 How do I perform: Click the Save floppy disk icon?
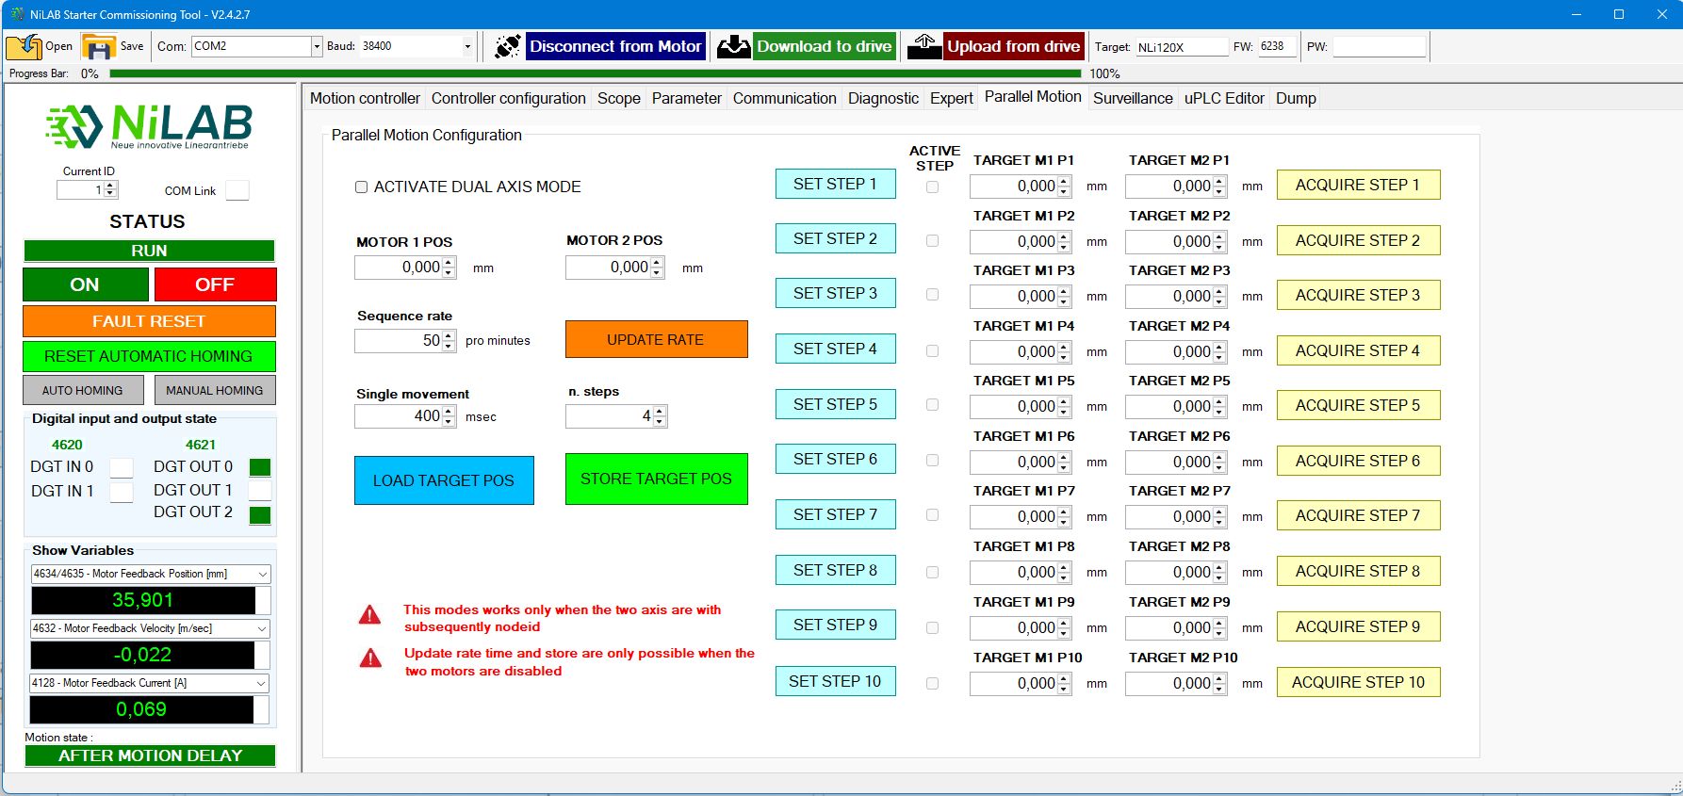(98, 46)
